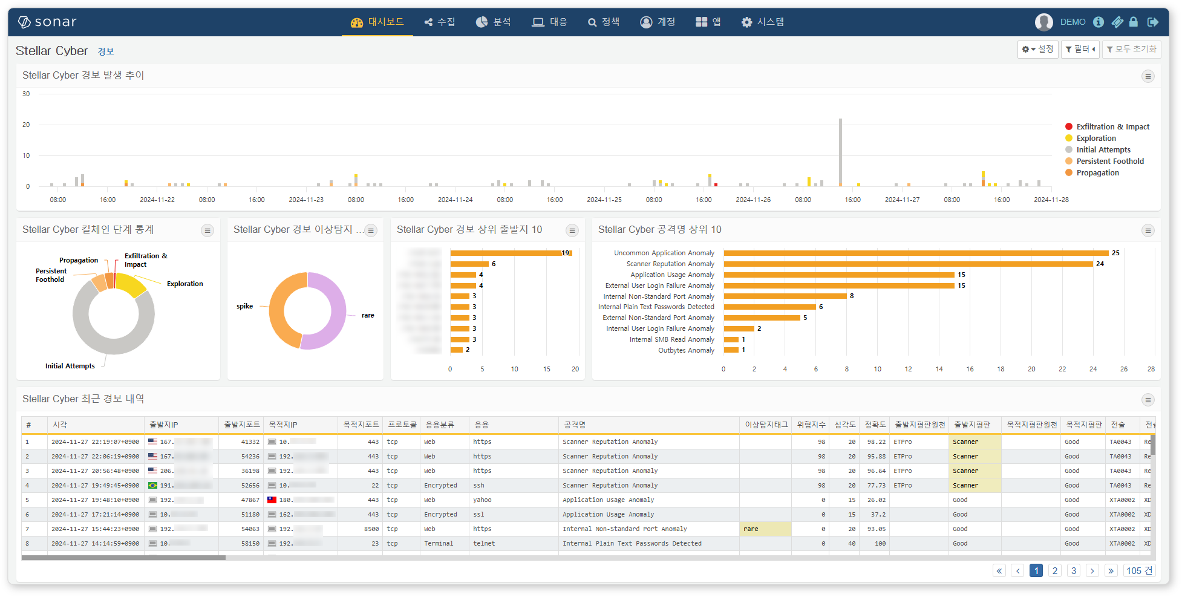This screenshot has height=597, width=1182.
Task: Click the DEMO user avatar
Action: coord(1043,22)
